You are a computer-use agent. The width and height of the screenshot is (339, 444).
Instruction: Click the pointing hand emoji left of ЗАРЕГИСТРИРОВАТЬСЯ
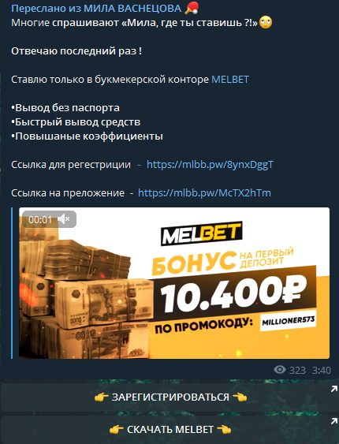[x=101, y=397]
